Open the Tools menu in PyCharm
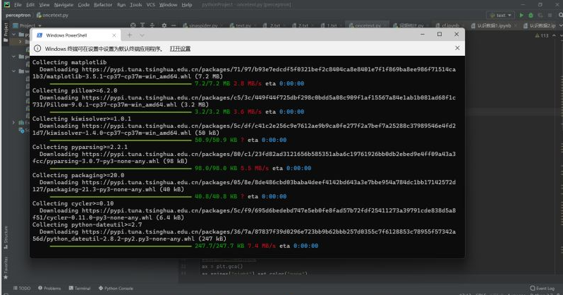 coord(135,5)
